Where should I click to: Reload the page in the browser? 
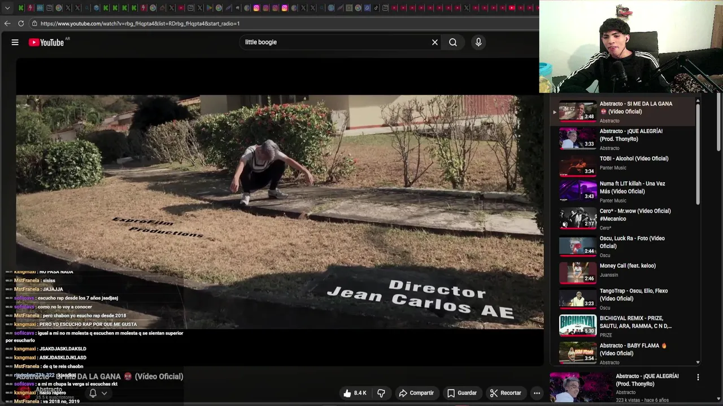point(21,24)
